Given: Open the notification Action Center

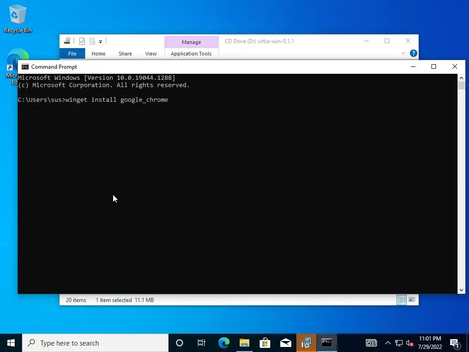Looking at the screenshot, I should (x=455, y=343).
